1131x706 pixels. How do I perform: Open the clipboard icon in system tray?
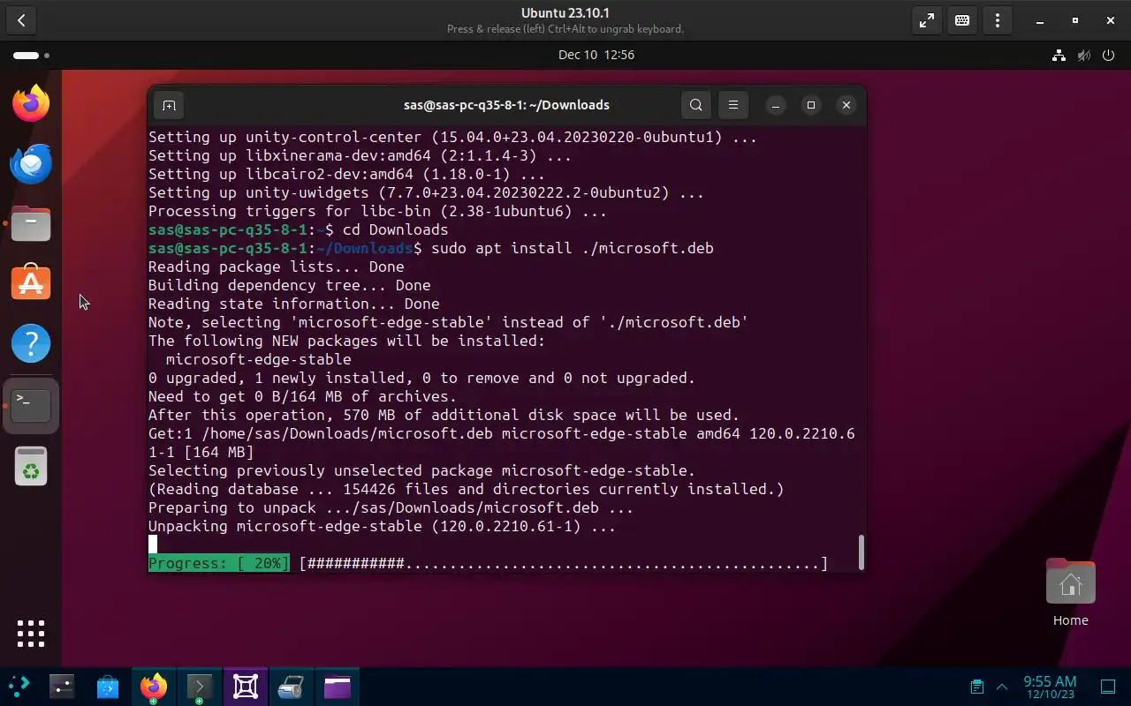976,687
